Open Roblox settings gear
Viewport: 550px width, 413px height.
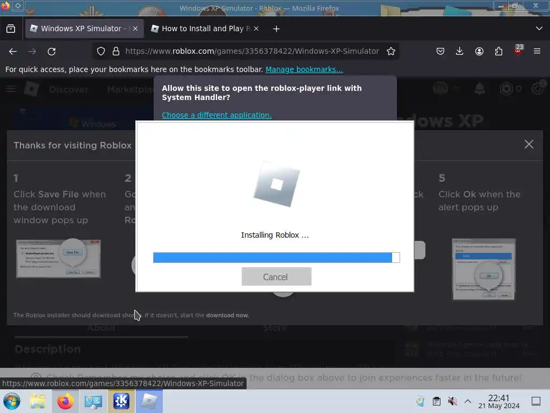(x=537, y=89)
